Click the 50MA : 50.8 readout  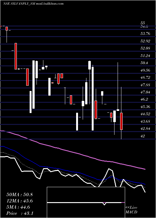pyautogui.click(x=19, y=195)
